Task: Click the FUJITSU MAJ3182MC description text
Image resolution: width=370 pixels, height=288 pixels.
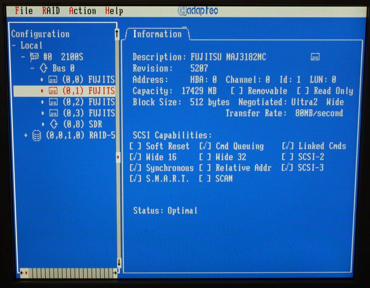Action: pos(228,57)
